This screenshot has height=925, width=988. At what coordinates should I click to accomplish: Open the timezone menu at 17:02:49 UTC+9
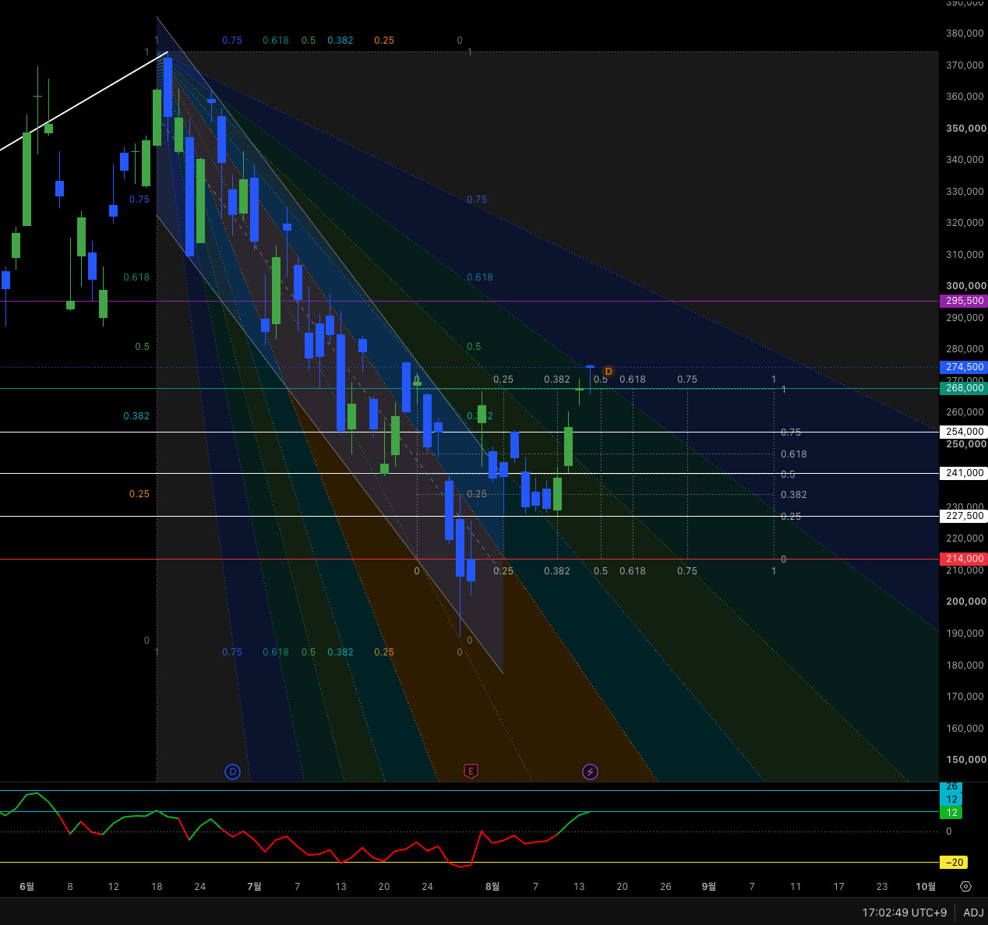click(x=904, y=912)
